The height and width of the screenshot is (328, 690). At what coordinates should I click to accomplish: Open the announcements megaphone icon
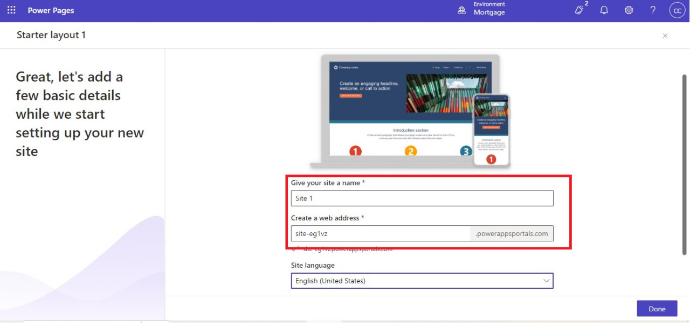[x=579, y=10]
